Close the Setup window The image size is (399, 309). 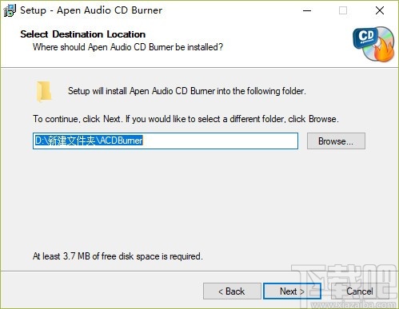pyautogui.click(x=380, y=10)
